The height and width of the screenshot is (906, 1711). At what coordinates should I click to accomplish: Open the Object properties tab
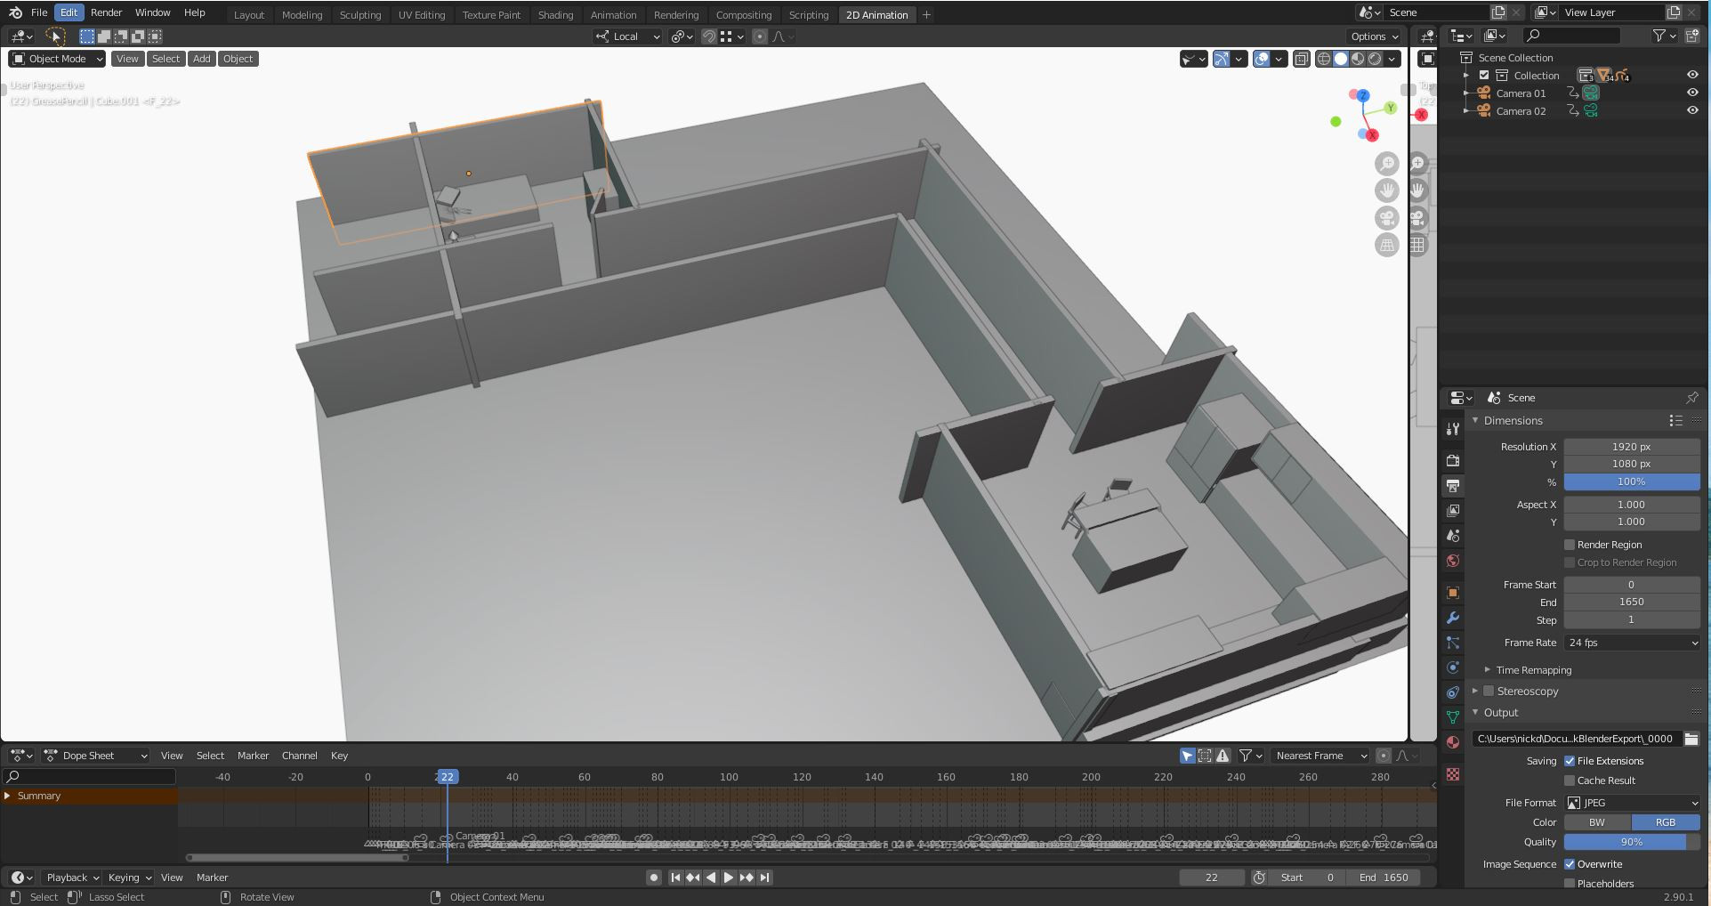coord(1453,593)
